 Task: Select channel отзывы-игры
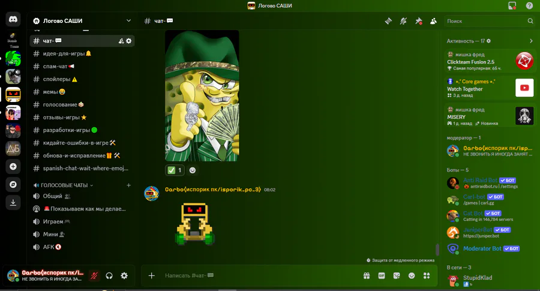[82, 118]
